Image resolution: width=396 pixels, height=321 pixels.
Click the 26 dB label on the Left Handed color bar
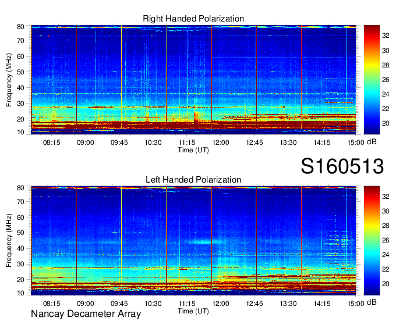tap(386, 240)
